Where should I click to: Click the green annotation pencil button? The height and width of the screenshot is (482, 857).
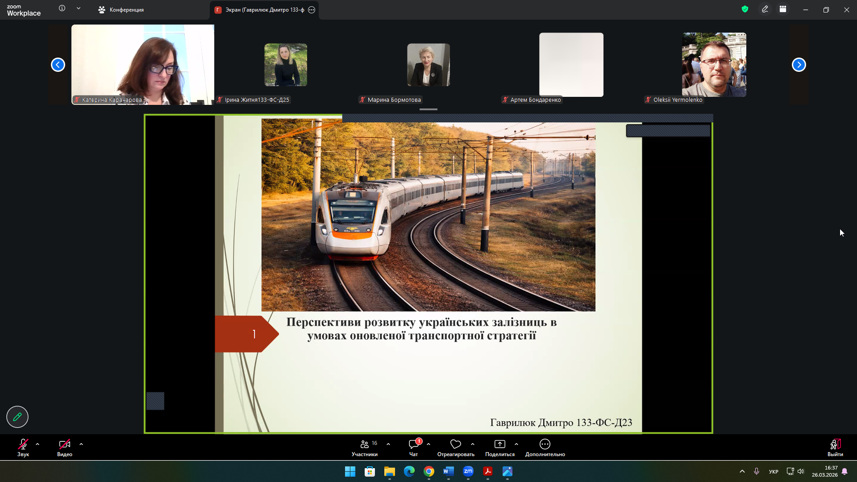pyautogui.click(x=17, y=417)
